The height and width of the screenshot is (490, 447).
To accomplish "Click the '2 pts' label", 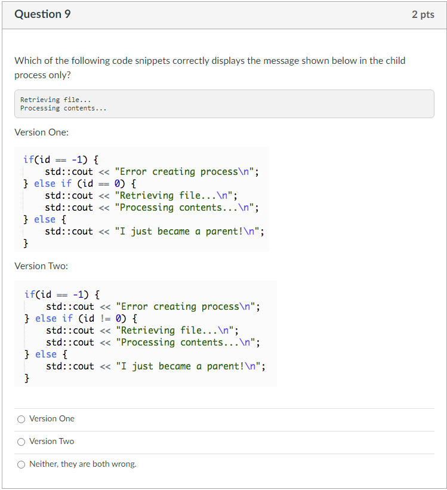I will (x=423, y=14).
